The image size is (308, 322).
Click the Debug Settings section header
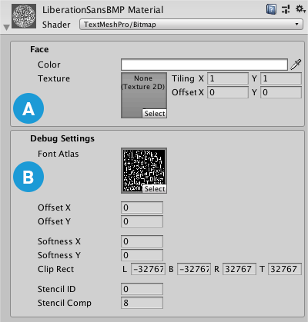62,138
